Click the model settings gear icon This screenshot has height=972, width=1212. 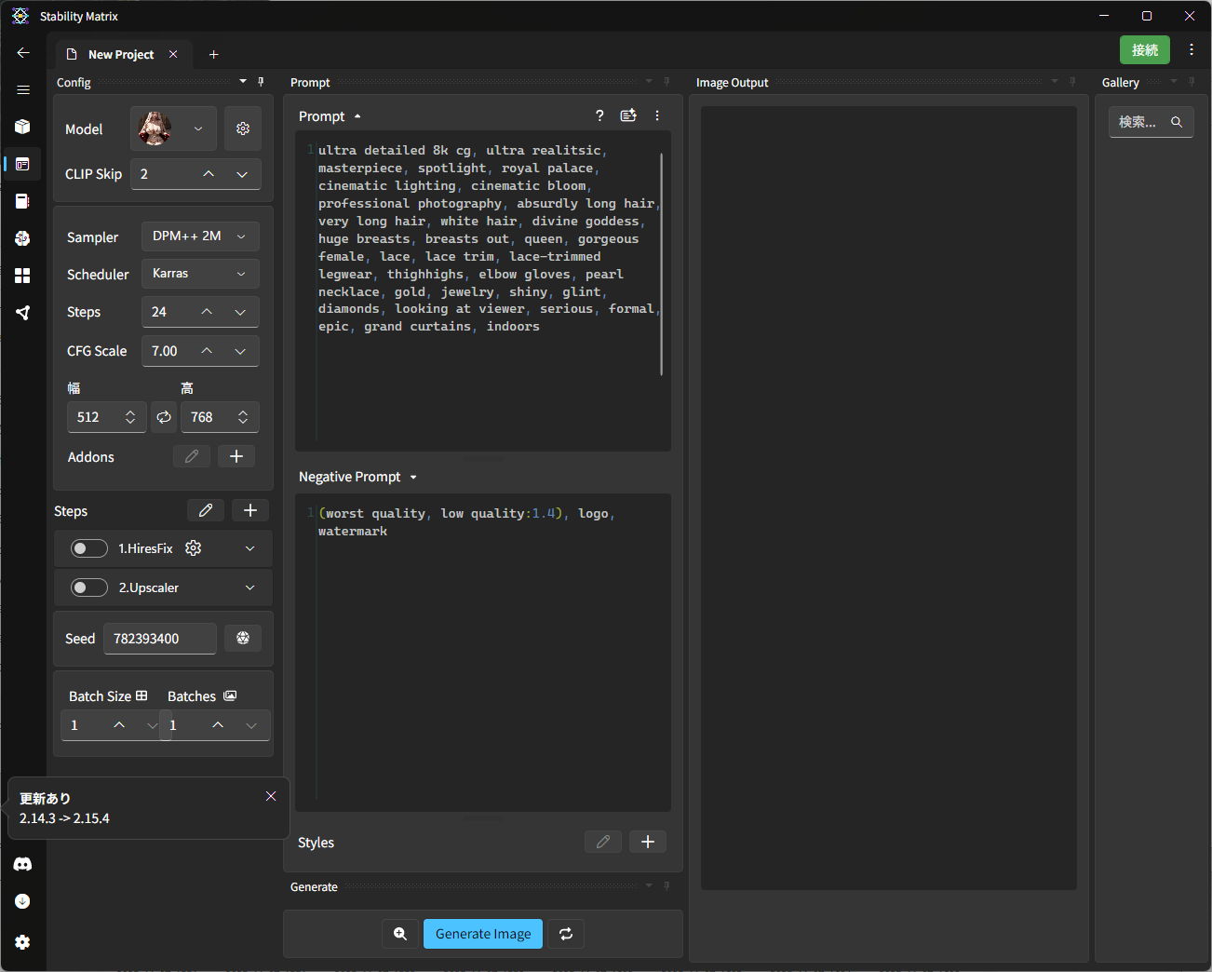243,128
